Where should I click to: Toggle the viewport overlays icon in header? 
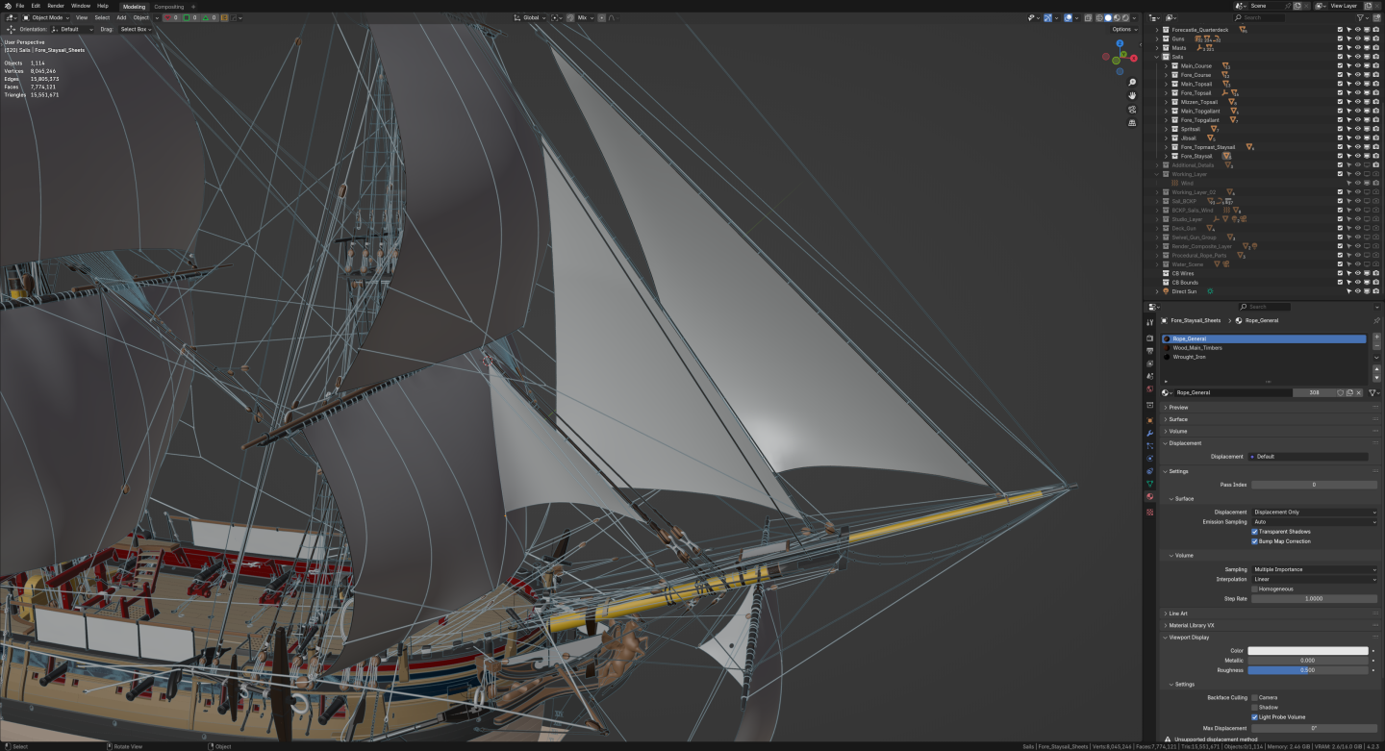1070,17
